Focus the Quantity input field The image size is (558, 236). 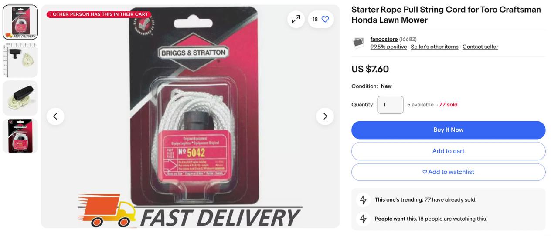pyautogui.click(x=391, y=105)
